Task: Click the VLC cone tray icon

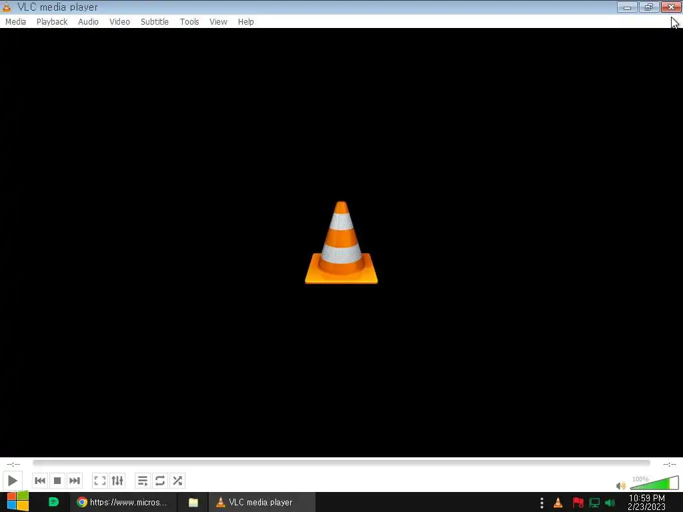Action: click(x=558, y=503)
